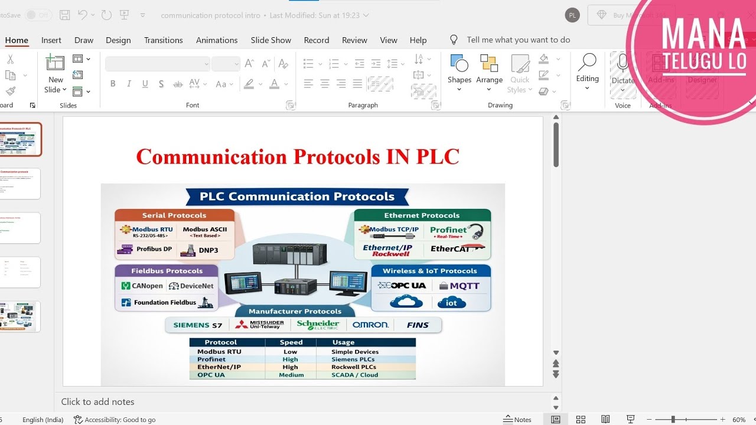This screenshot has width=756, height=425.
Task: Click the Save icon in title bar
Action: 66,15
